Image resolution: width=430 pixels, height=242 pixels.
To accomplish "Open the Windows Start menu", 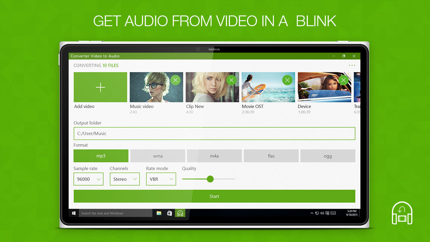I will tap(74, 213).
